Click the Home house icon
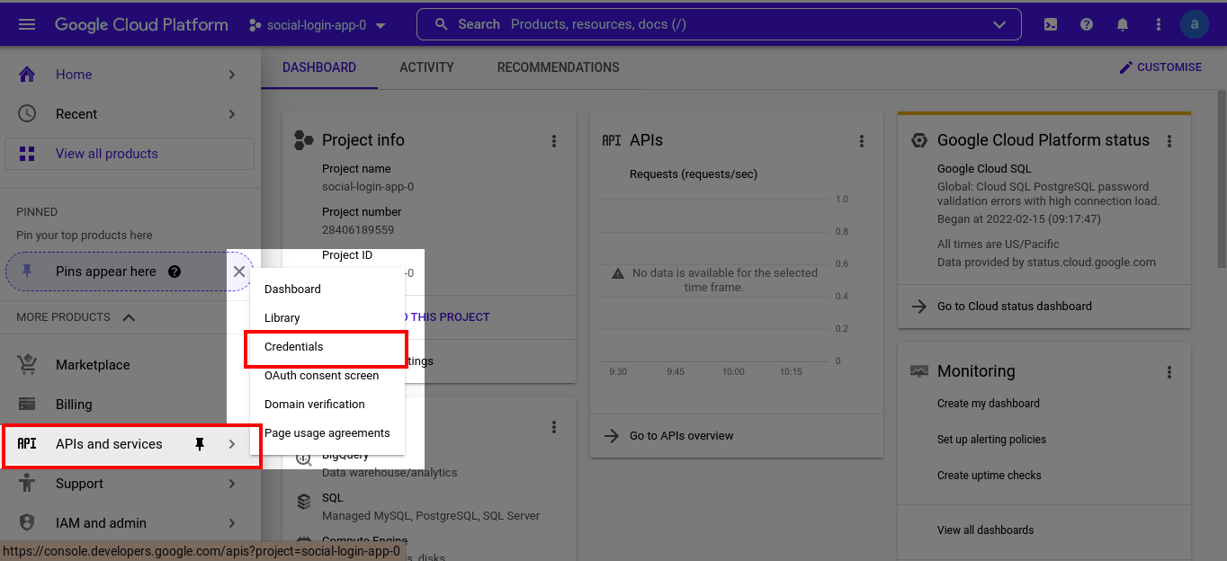Screen dimensions: 1227x561 pos(27,75)
